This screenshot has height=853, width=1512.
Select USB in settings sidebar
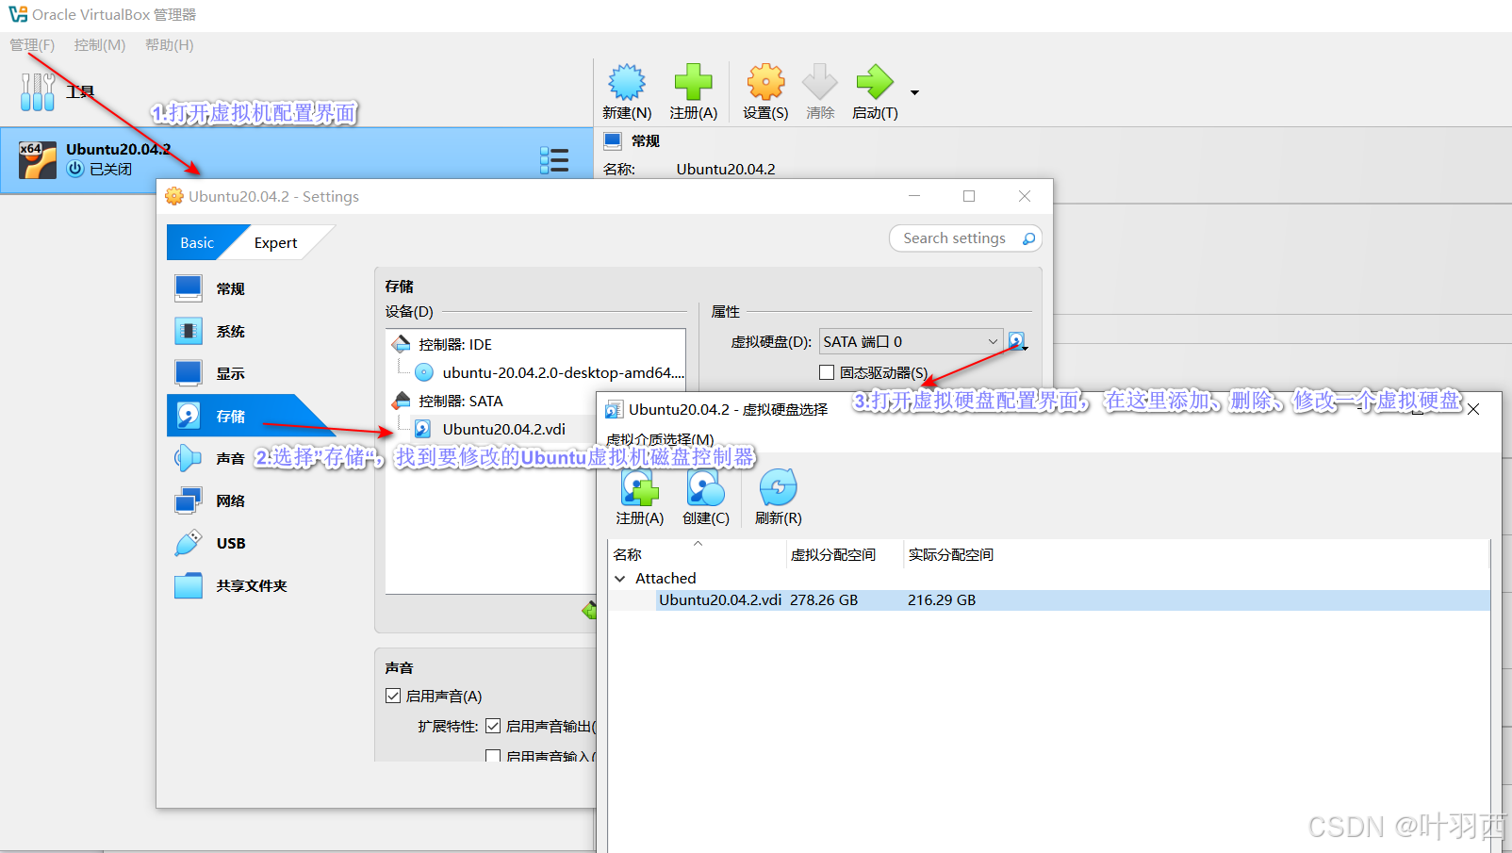tap(231, 543)
